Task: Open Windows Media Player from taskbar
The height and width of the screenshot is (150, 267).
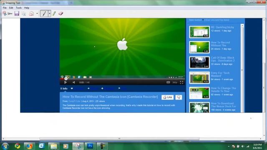Action: coord(65,146)
